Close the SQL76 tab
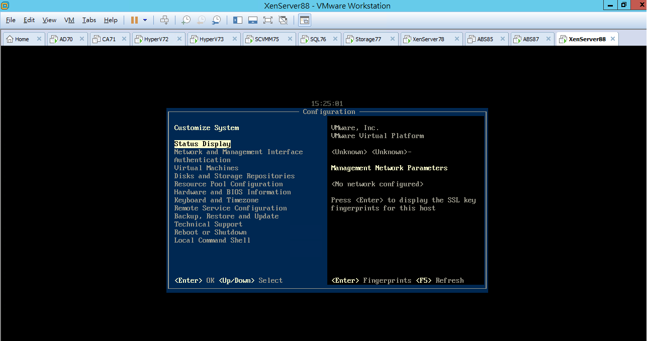 pyautogui.click(x=335, y=39)
